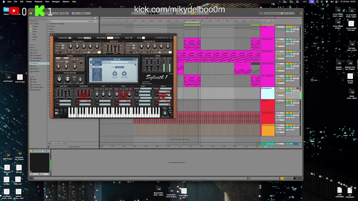Select the REVERB effect tab

[x=96, y=78]
